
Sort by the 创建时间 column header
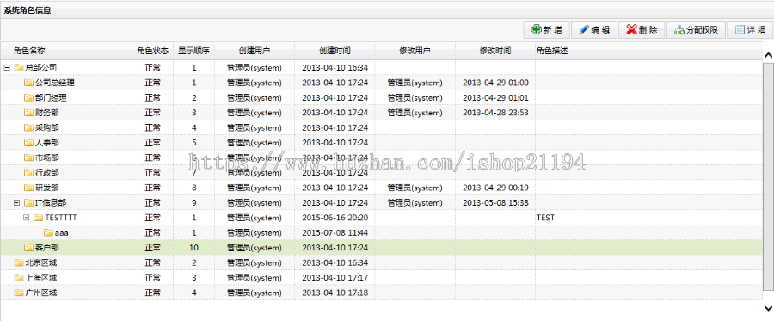(x=335, y=51)
